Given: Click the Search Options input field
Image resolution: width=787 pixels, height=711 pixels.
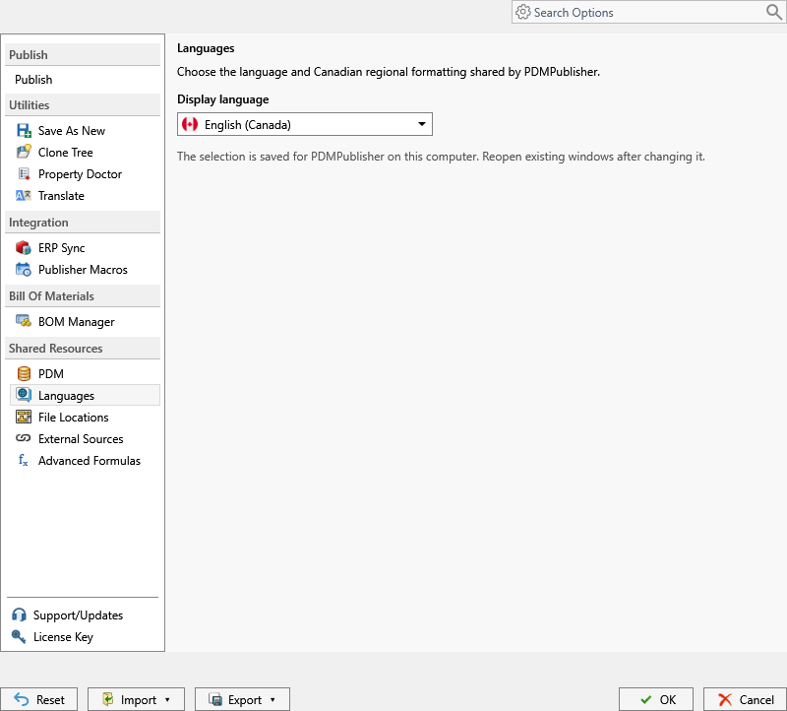Looking at the screenshot, I should [x=647, y=12].
